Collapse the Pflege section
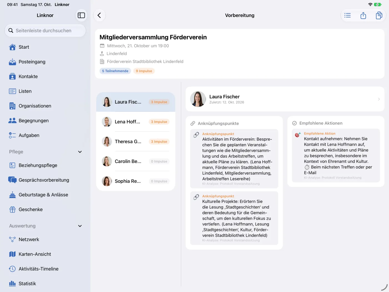Screen dimensions: 389x292 pyautogui.click(x=80, y=152)
